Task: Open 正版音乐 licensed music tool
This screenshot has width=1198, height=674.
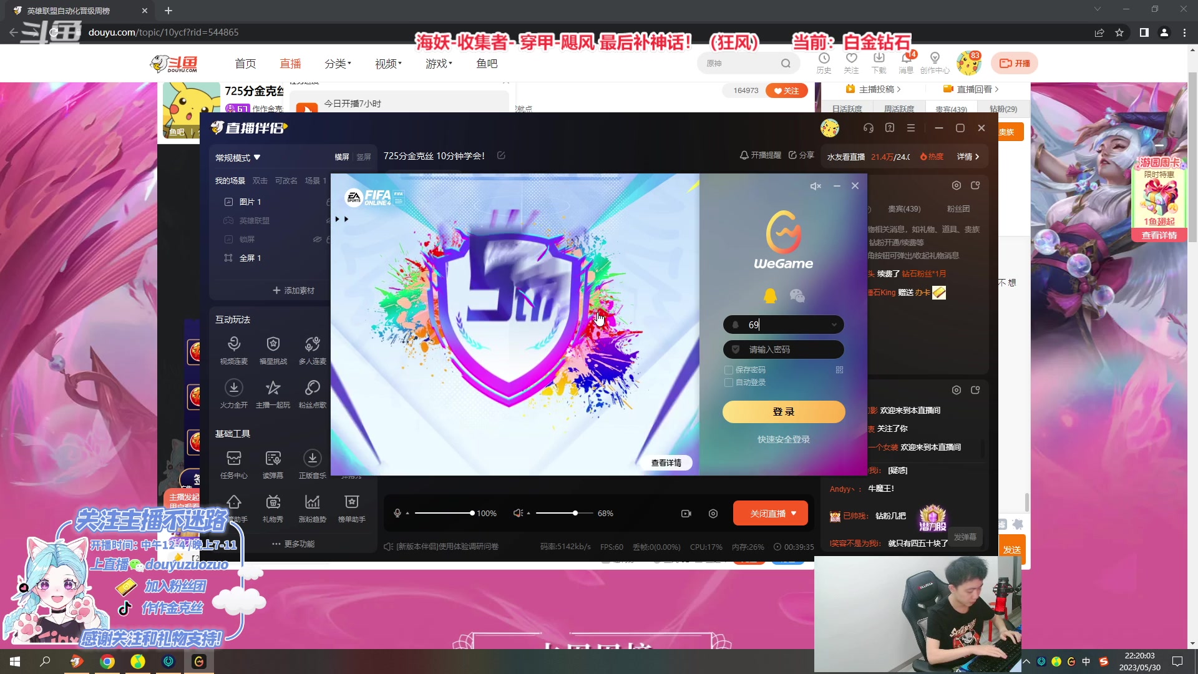Action: pyautogui.click(x=312, y=464)
